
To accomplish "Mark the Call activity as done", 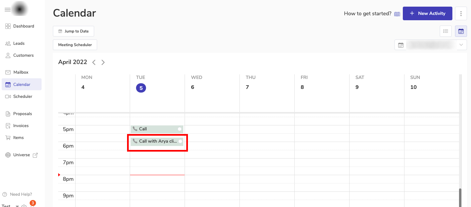I will point(180,129).
